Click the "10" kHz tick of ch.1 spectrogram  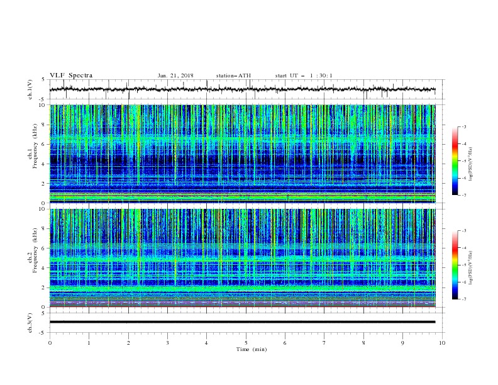point(43,105)
